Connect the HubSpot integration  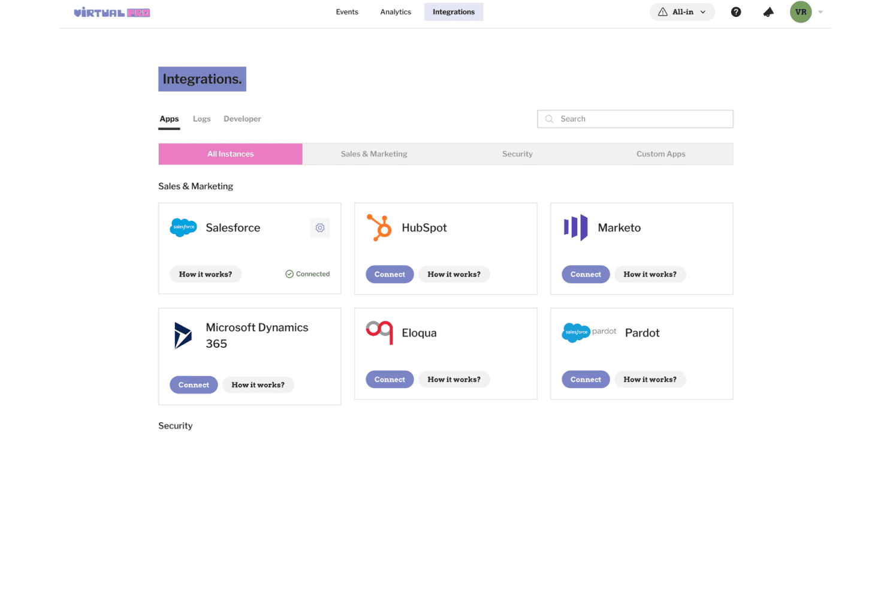(x=390, y=274)
